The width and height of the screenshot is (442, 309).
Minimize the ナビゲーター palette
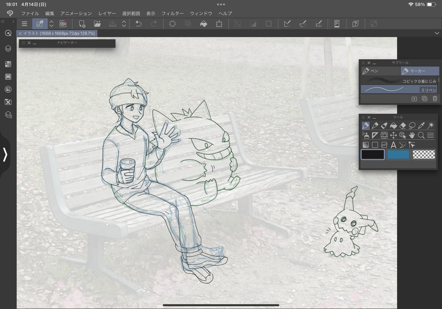click(34, 43)
